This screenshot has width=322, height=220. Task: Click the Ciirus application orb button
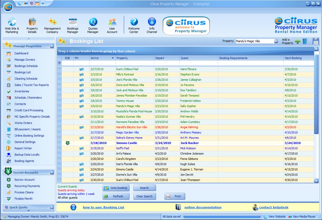pos(8,7)
